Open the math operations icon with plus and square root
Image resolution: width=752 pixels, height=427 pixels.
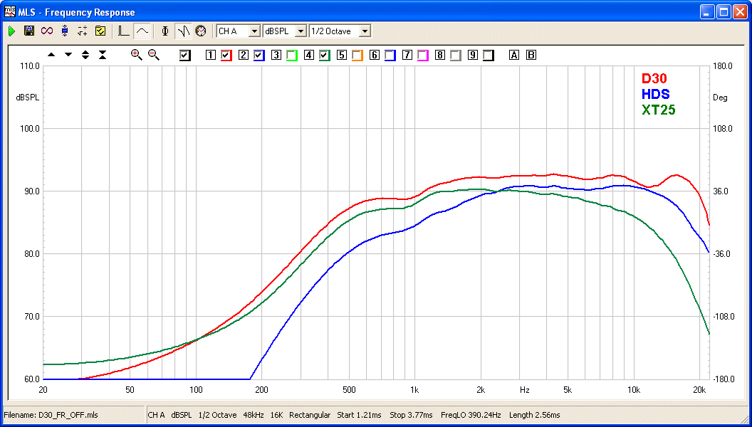(x=83, y=31)
